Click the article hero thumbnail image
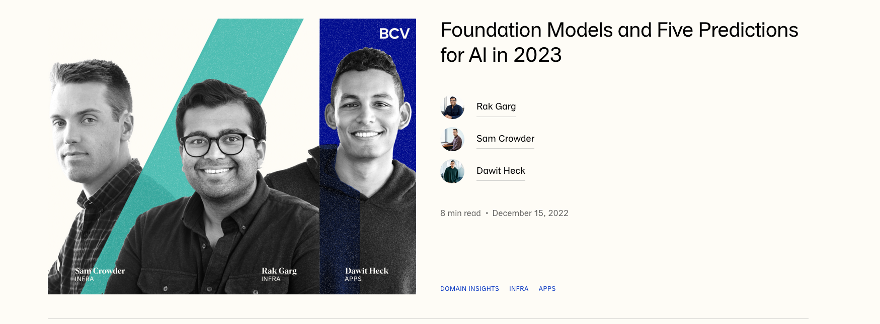Image resolution: width=880 pixels, height=324 pixels. 232,156
